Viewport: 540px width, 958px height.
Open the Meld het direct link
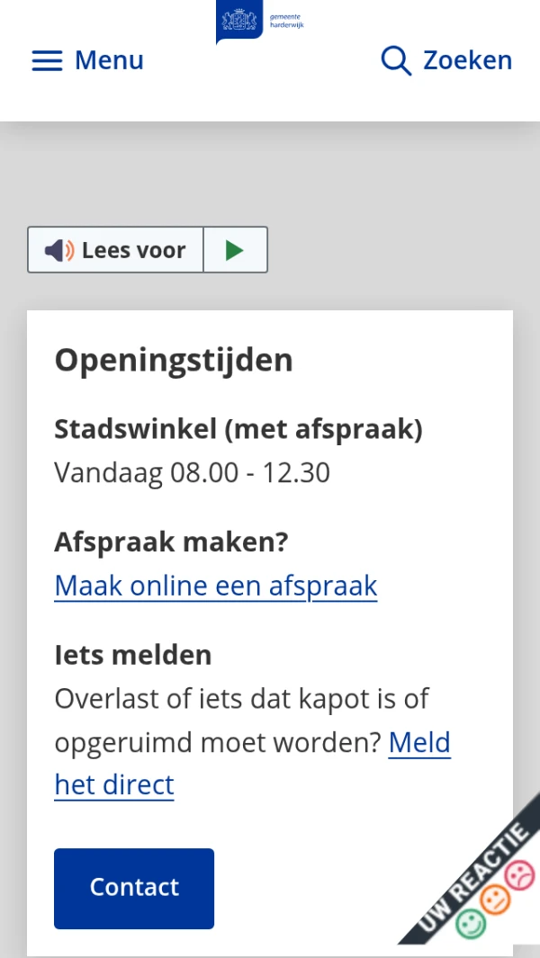pos(418,743)
